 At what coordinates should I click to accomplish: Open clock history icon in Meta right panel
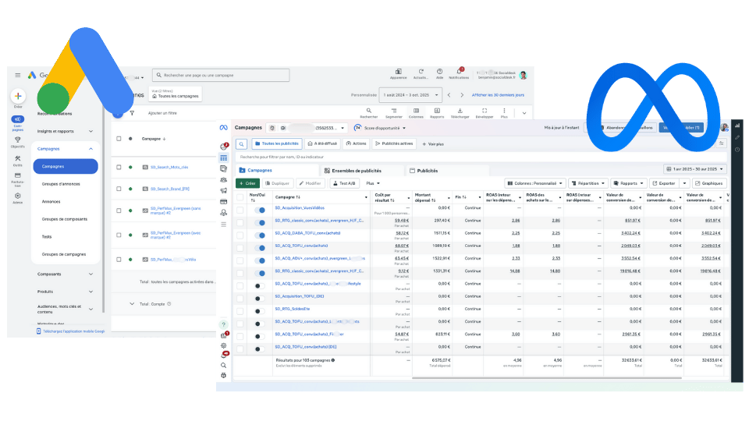click(737, 150)
